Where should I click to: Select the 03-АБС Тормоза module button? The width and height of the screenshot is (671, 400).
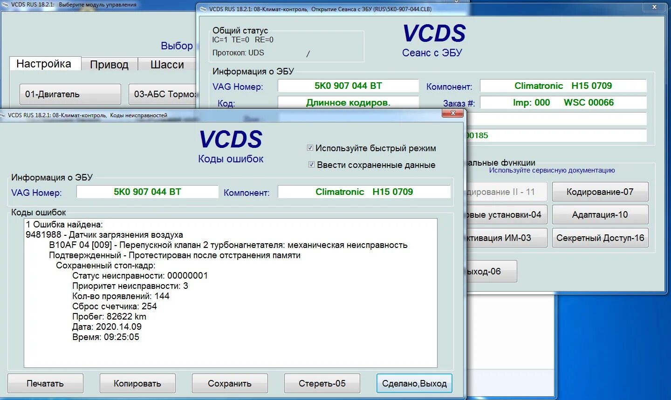pyautogui.click(x=163, y=94)
